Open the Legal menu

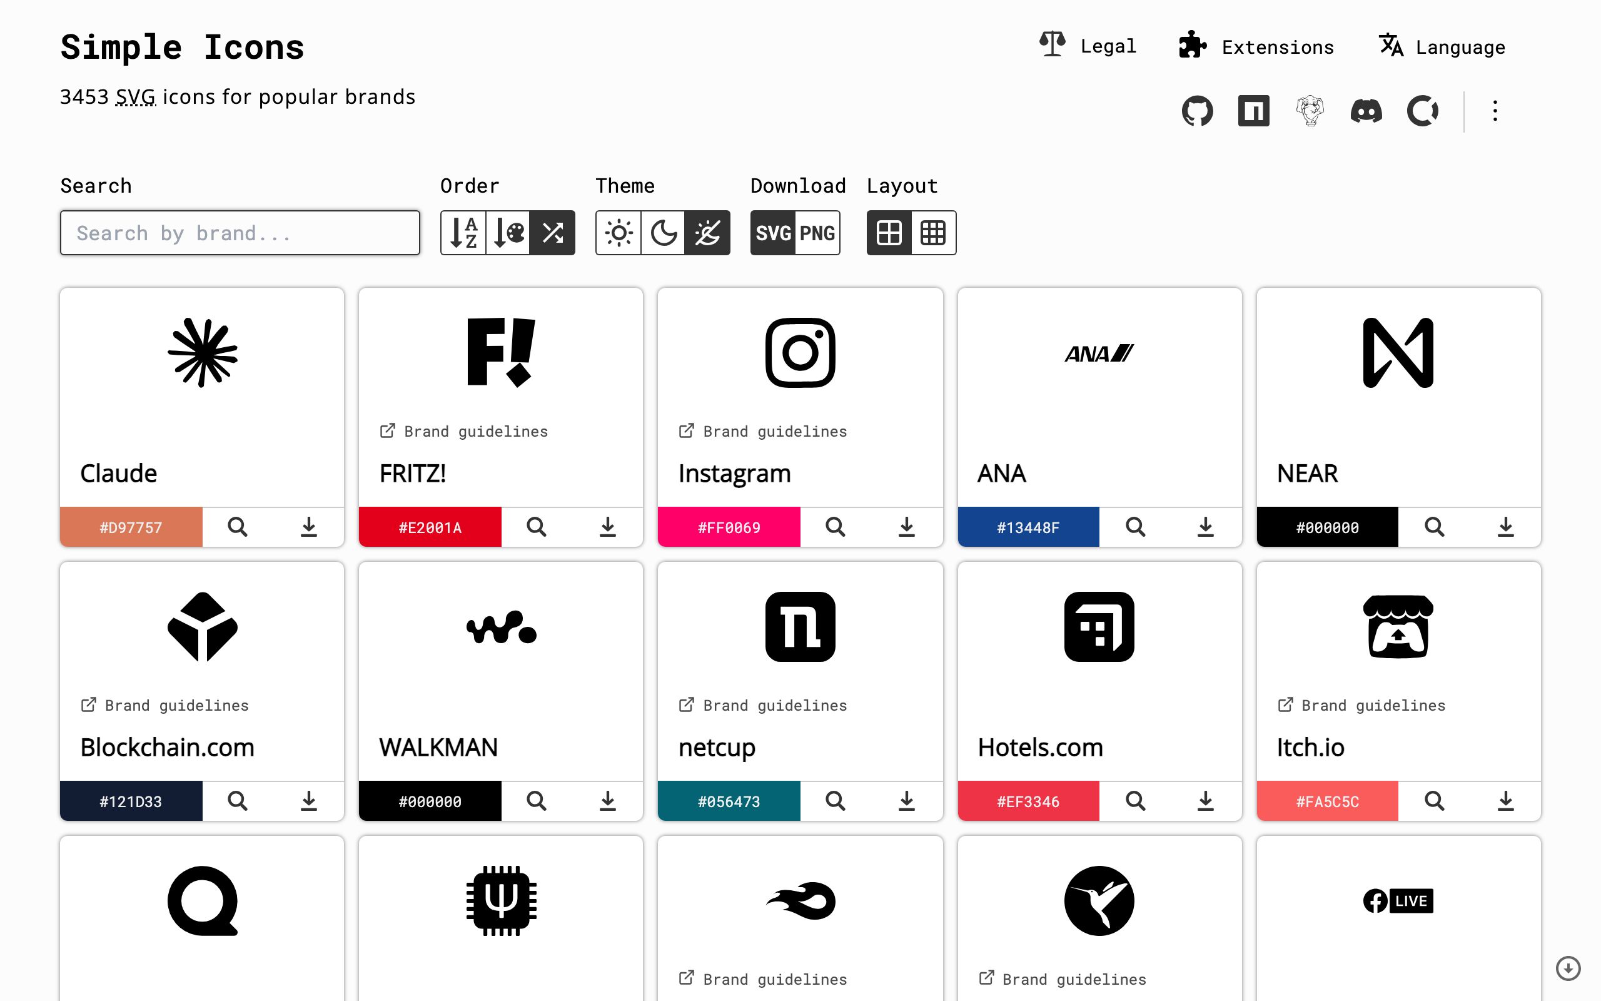1088,46
